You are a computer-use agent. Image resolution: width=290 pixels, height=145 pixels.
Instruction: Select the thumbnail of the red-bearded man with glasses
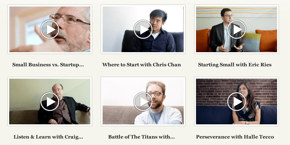click(x=143, y=101)
